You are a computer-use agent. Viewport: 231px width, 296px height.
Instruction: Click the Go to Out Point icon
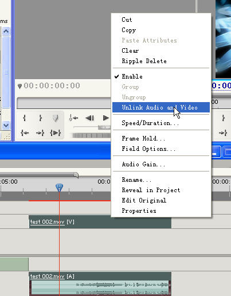40,133
